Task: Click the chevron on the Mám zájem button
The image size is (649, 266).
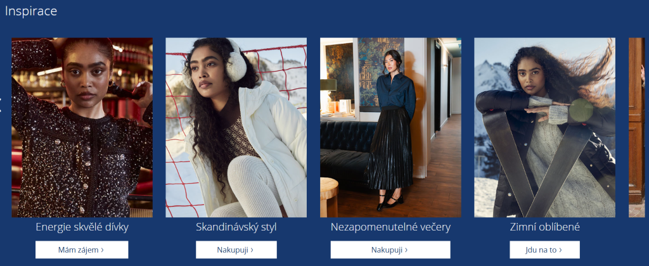Action: (102, 250)
